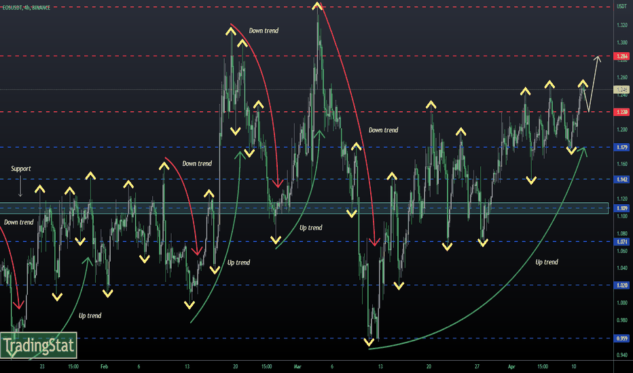Click the Mar month label on time axis
633x373 pixels.
click(x=297, y=366)
